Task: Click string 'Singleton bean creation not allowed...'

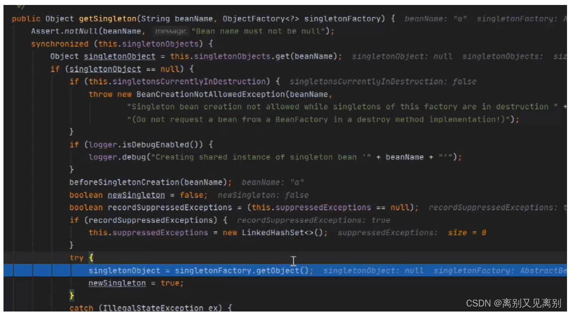Action: click(342, 107)
